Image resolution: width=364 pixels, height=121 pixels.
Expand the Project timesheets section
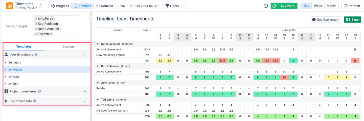click(85, 92)
